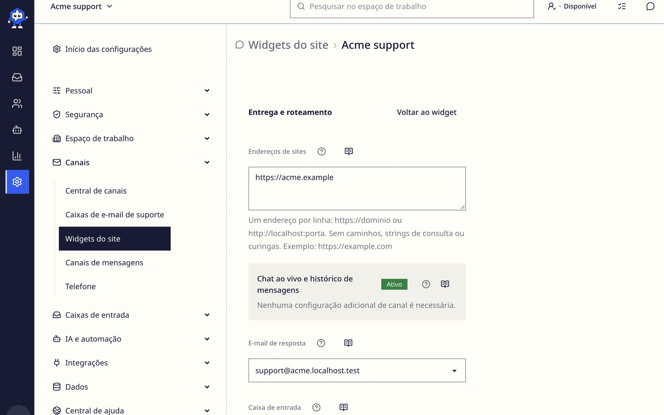Select Central de canais menu item
The image size is (664, 415).
(x=96, y=191)
